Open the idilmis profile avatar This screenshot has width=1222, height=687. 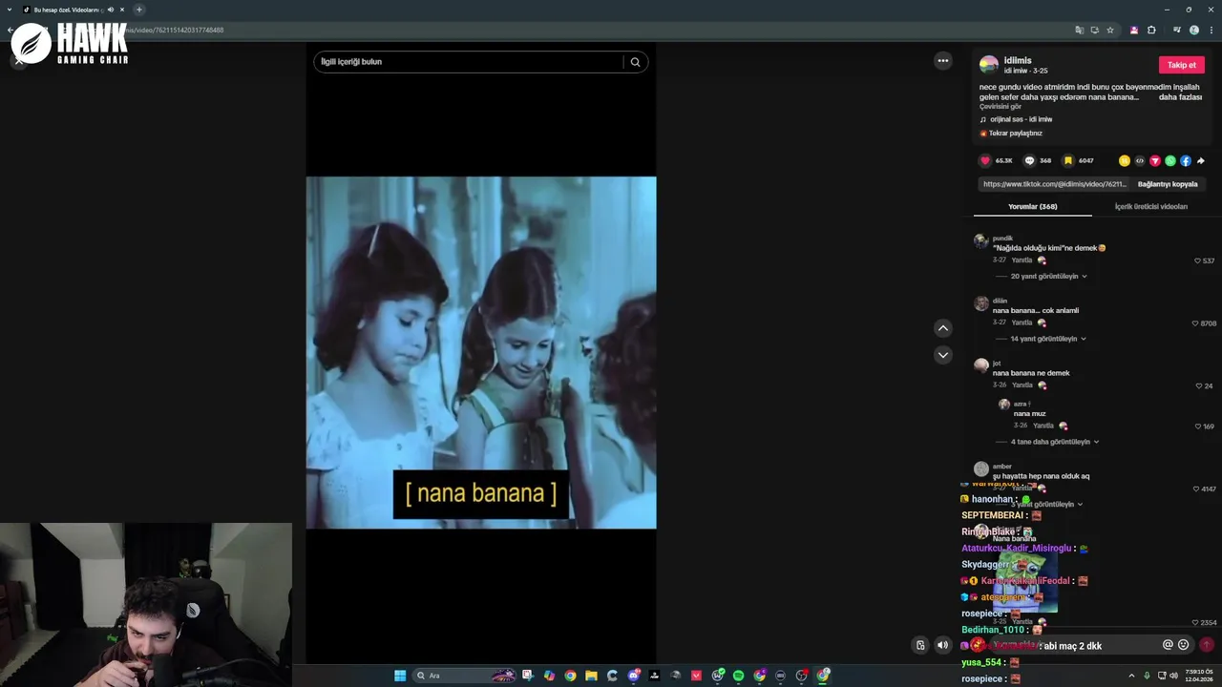989,65
